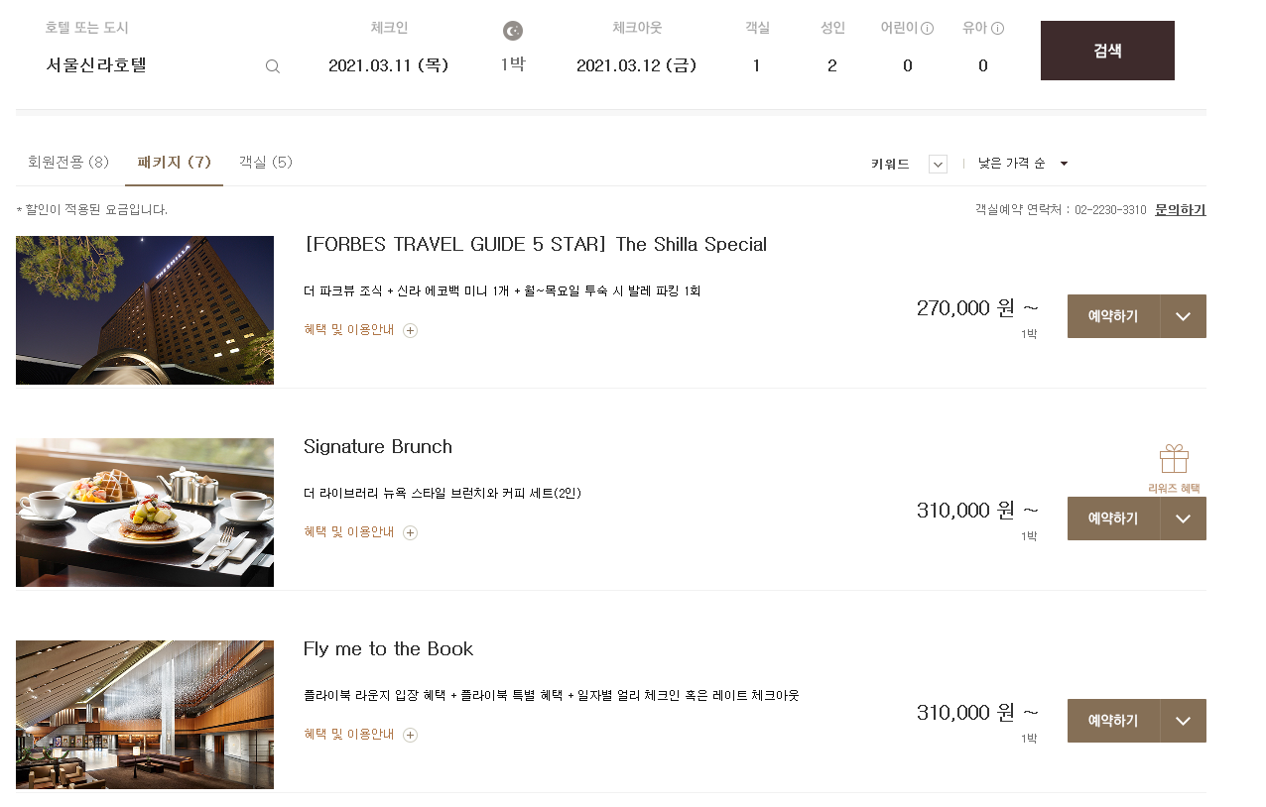This screenshot has width=1266, height=807.
Task: Click the 검색 search button
Action: (x=1107, y=51)
